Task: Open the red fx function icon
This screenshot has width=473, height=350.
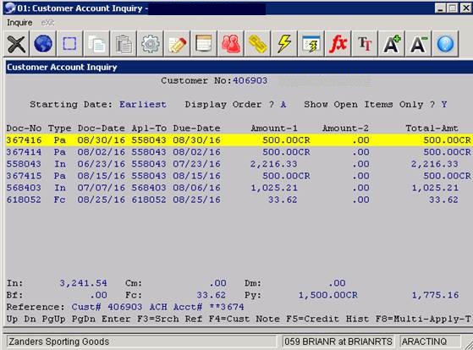Action: [338, 44]
